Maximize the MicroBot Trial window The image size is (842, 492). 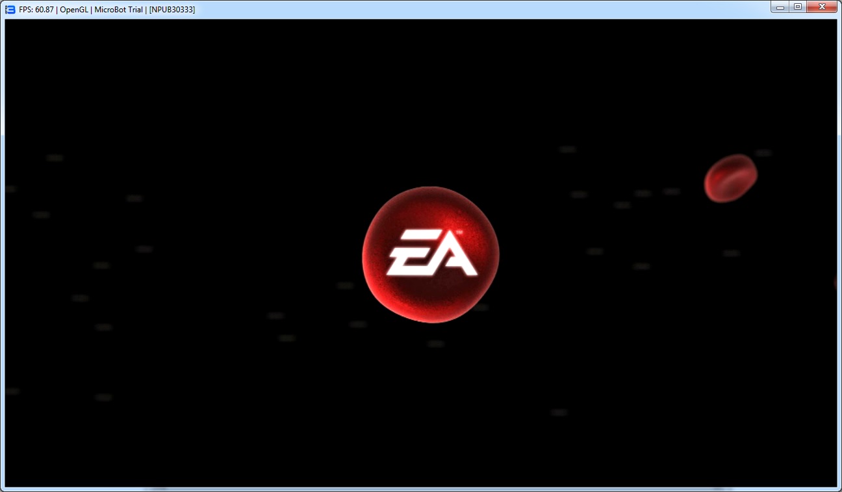[x=797, y=6]
